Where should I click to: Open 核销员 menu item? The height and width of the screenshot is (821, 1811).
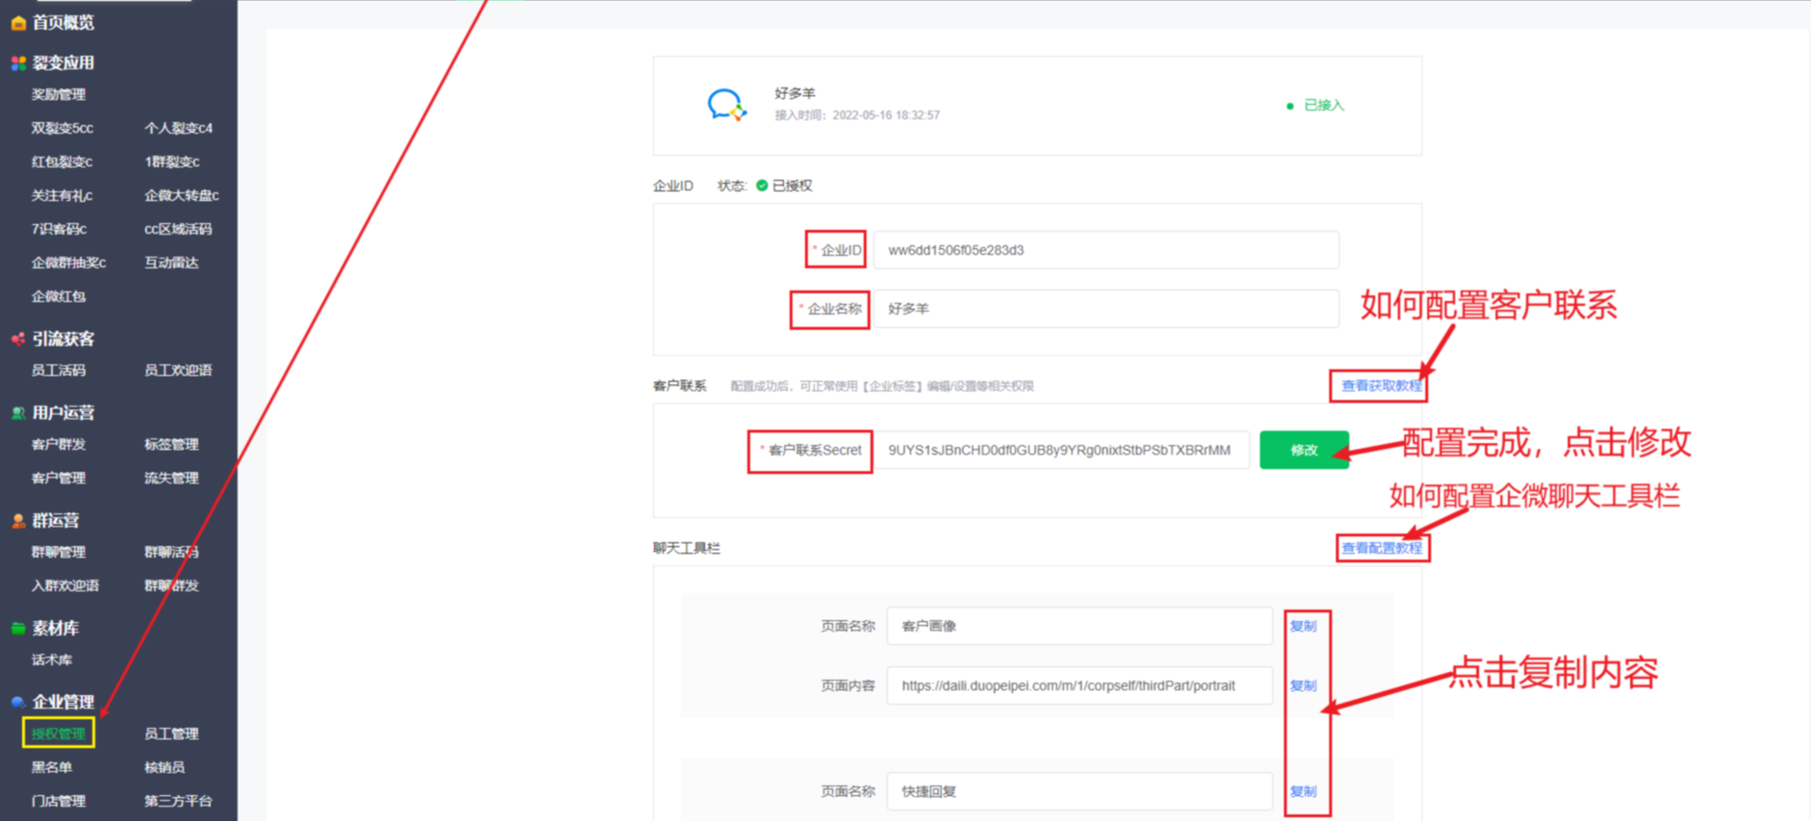164,767
